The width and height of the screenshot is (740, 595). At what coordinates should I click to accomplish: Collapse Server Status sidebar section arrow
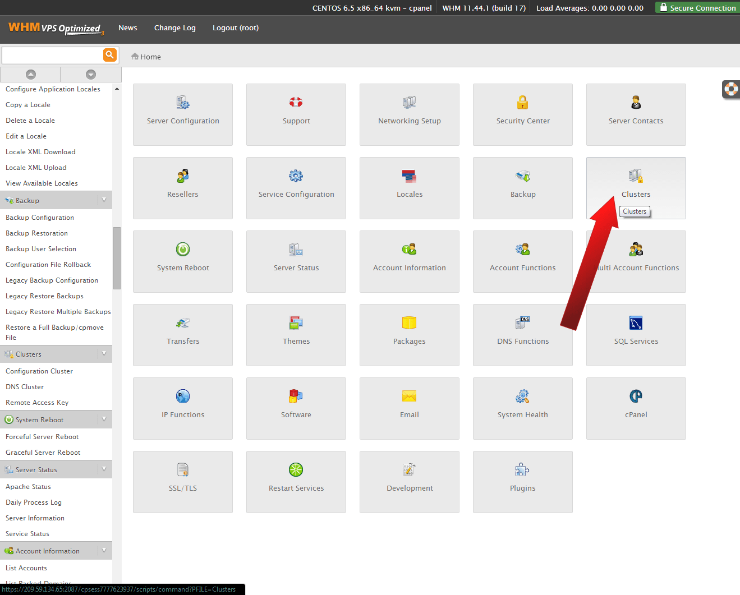104,469
